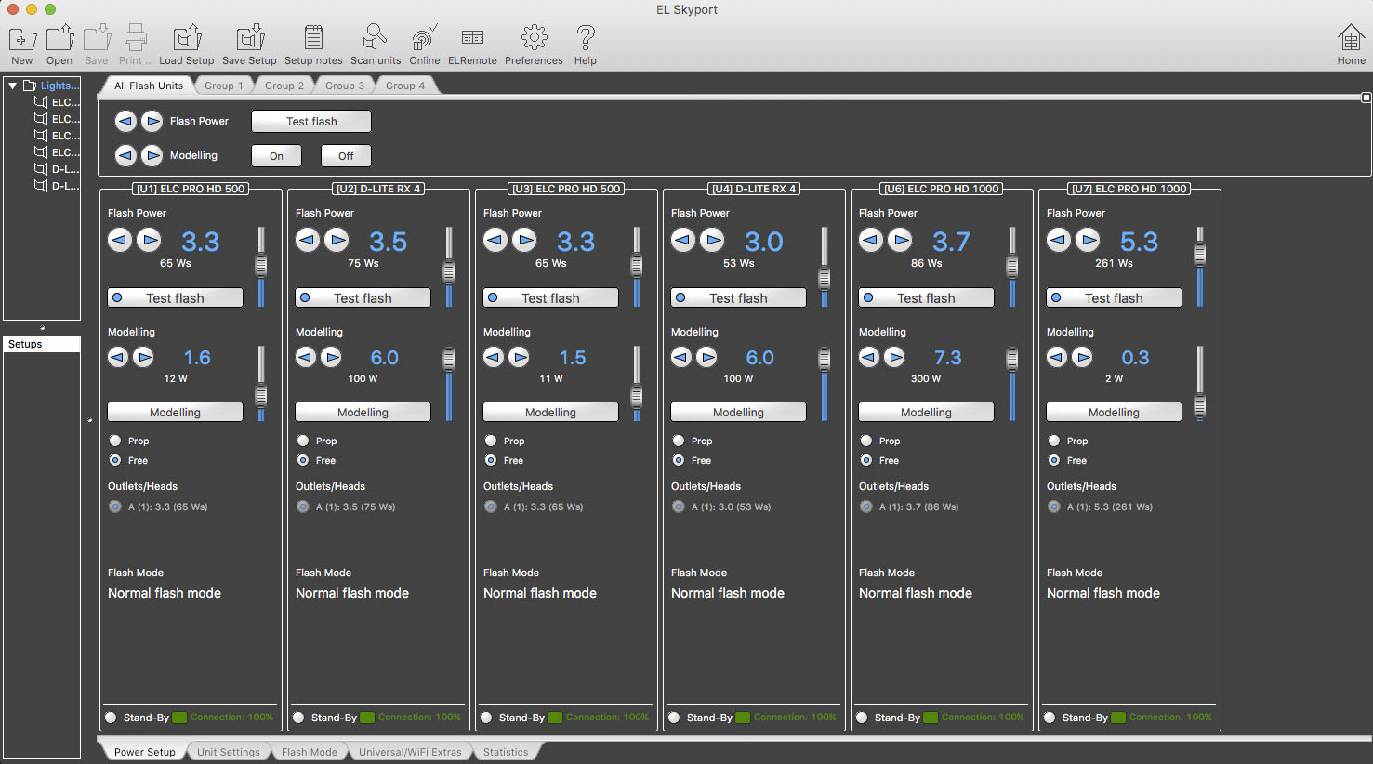Click Modelling button on U3 ELC PRO HD 500
The image size is (1373, 764).
(551, 412)
